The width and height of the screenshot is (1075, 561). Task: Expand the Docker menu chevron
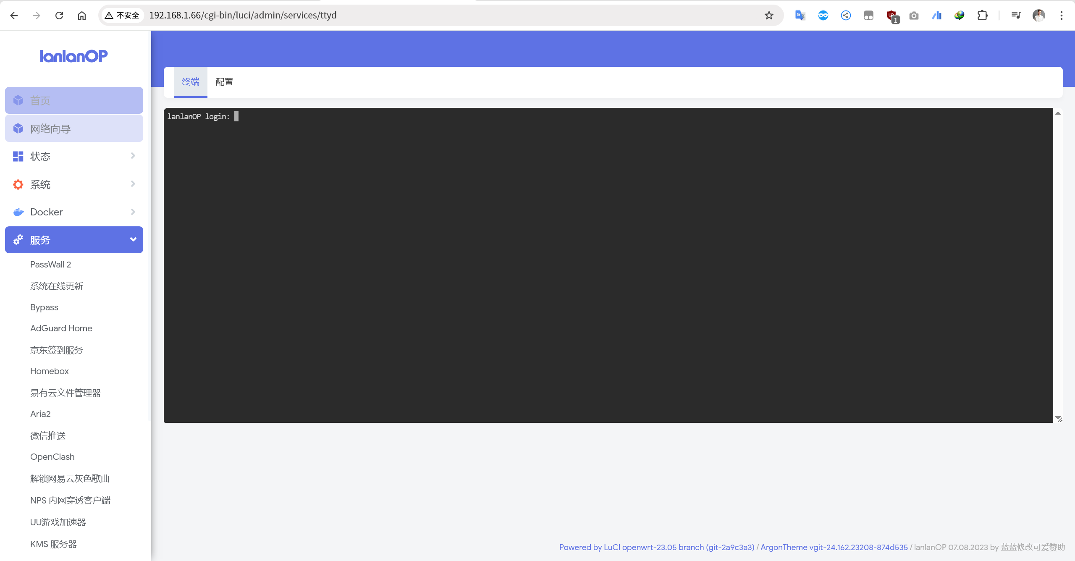tap(133, 212)
